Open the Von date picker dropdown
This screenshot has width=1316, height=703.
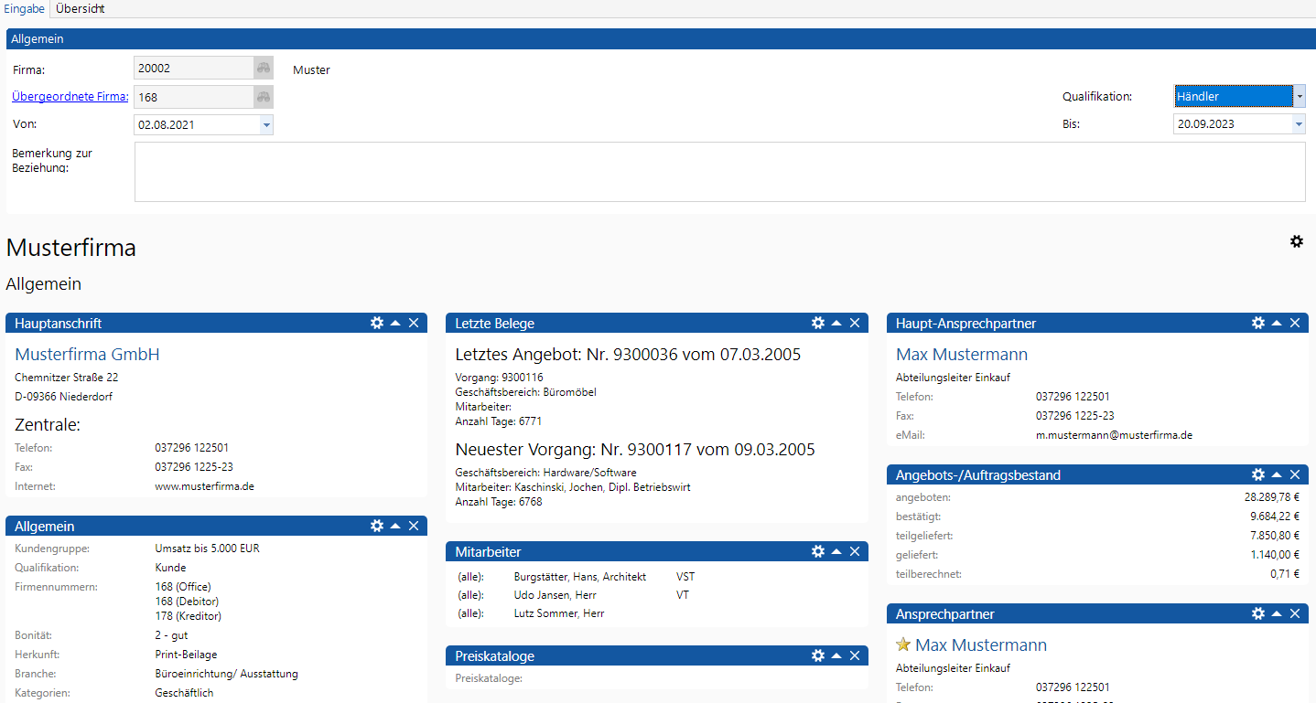coord(266,124)
